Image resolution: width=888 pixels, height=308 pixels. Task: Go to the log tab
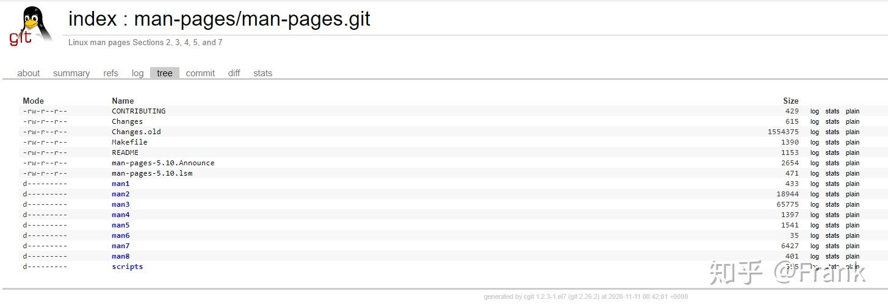137,73
